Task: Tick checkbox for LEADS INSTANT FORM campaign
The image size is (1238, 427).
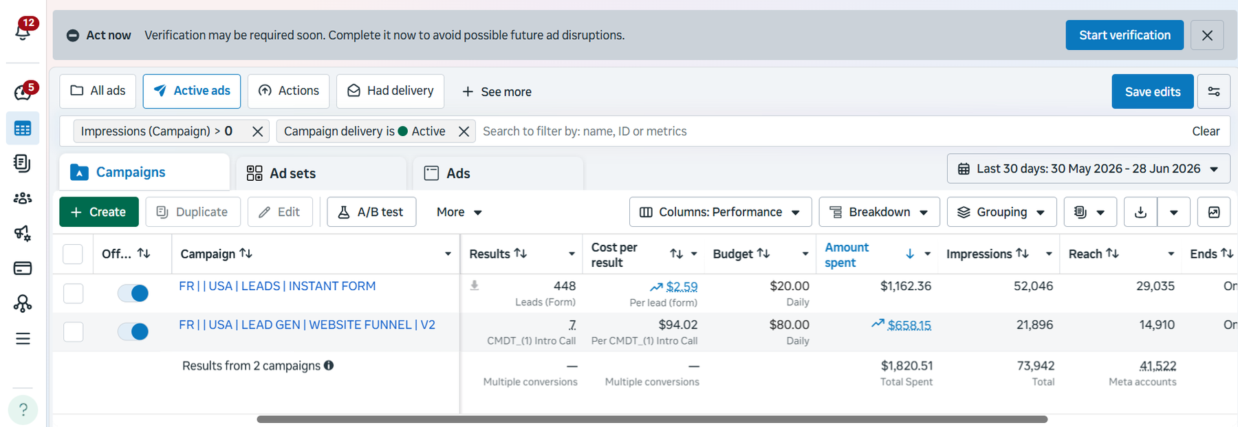Action: pos(73,294)
